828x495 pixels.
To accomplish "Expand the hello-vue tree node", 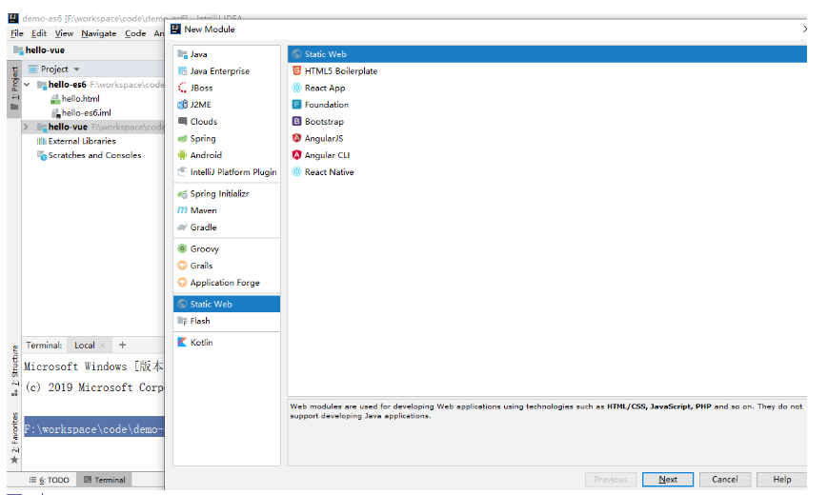I will (x=26, y=128).
